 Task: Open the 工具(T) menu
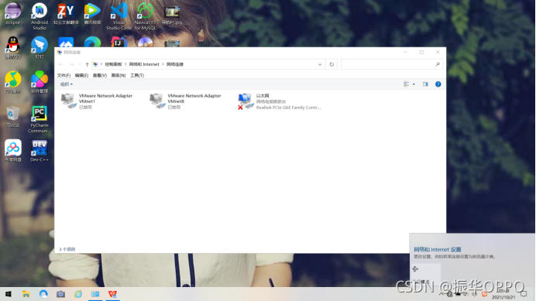pos(137,75)
